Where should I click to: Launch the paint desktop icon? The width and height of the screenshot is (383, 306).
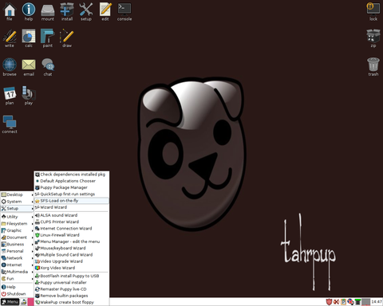pos(48,38)
